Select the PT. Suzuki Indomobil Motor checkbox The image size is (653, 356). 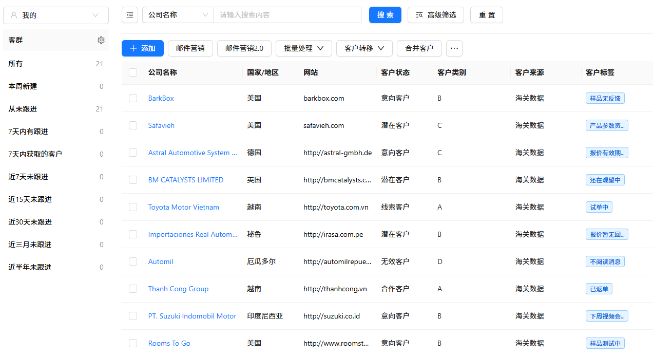(x=133, y=316)
